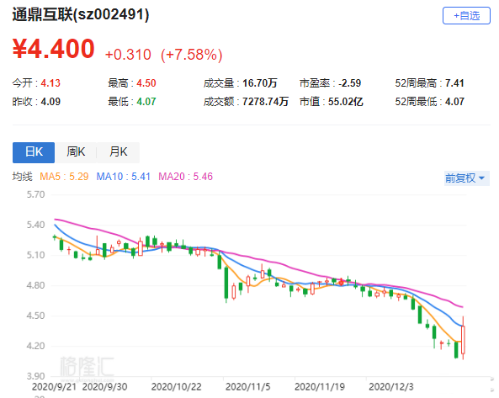
Task: Click the MA5 : 5.29 legend
Action: (64, 176)
